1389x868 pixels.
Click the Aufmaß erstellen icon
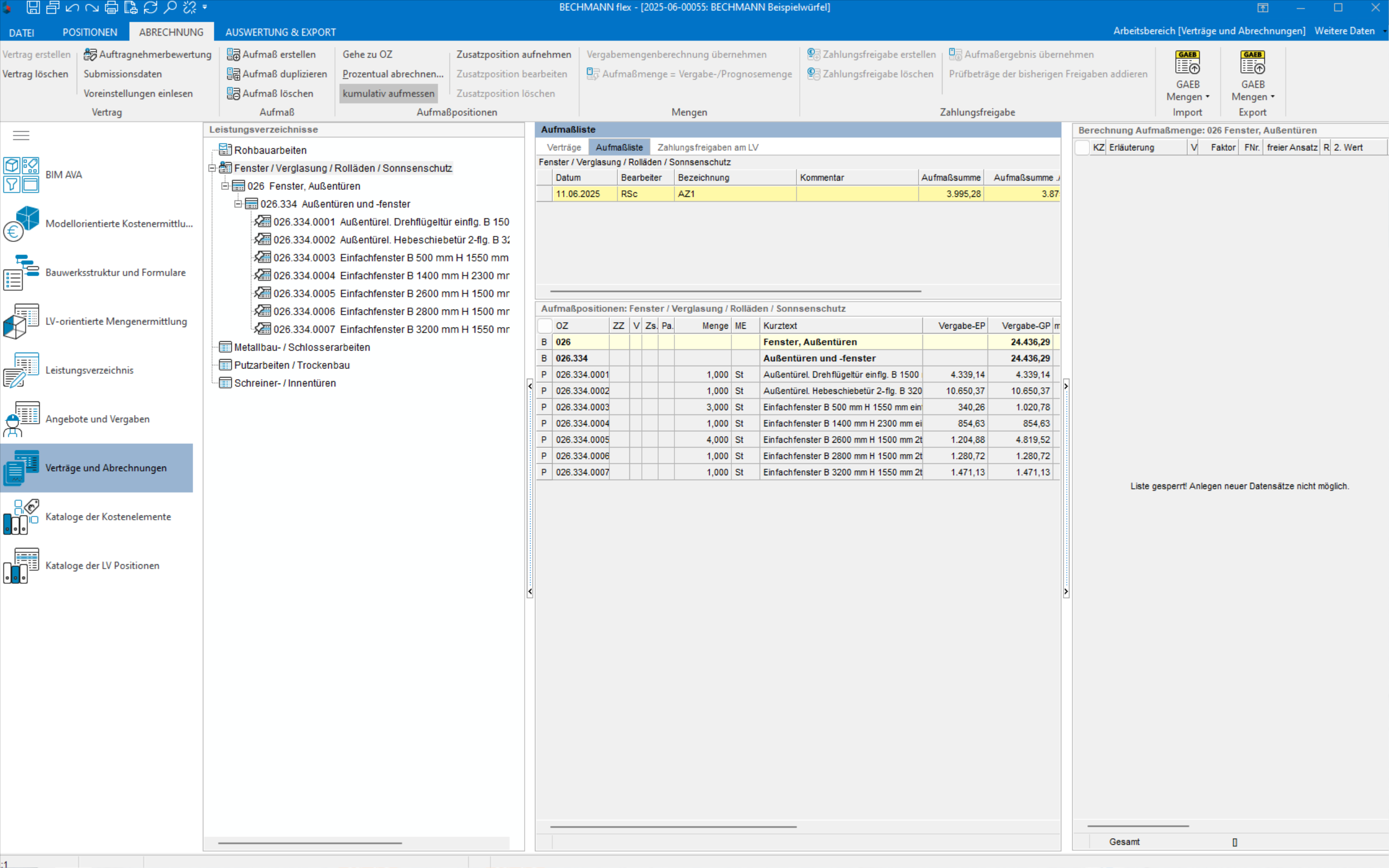(233, 55)
